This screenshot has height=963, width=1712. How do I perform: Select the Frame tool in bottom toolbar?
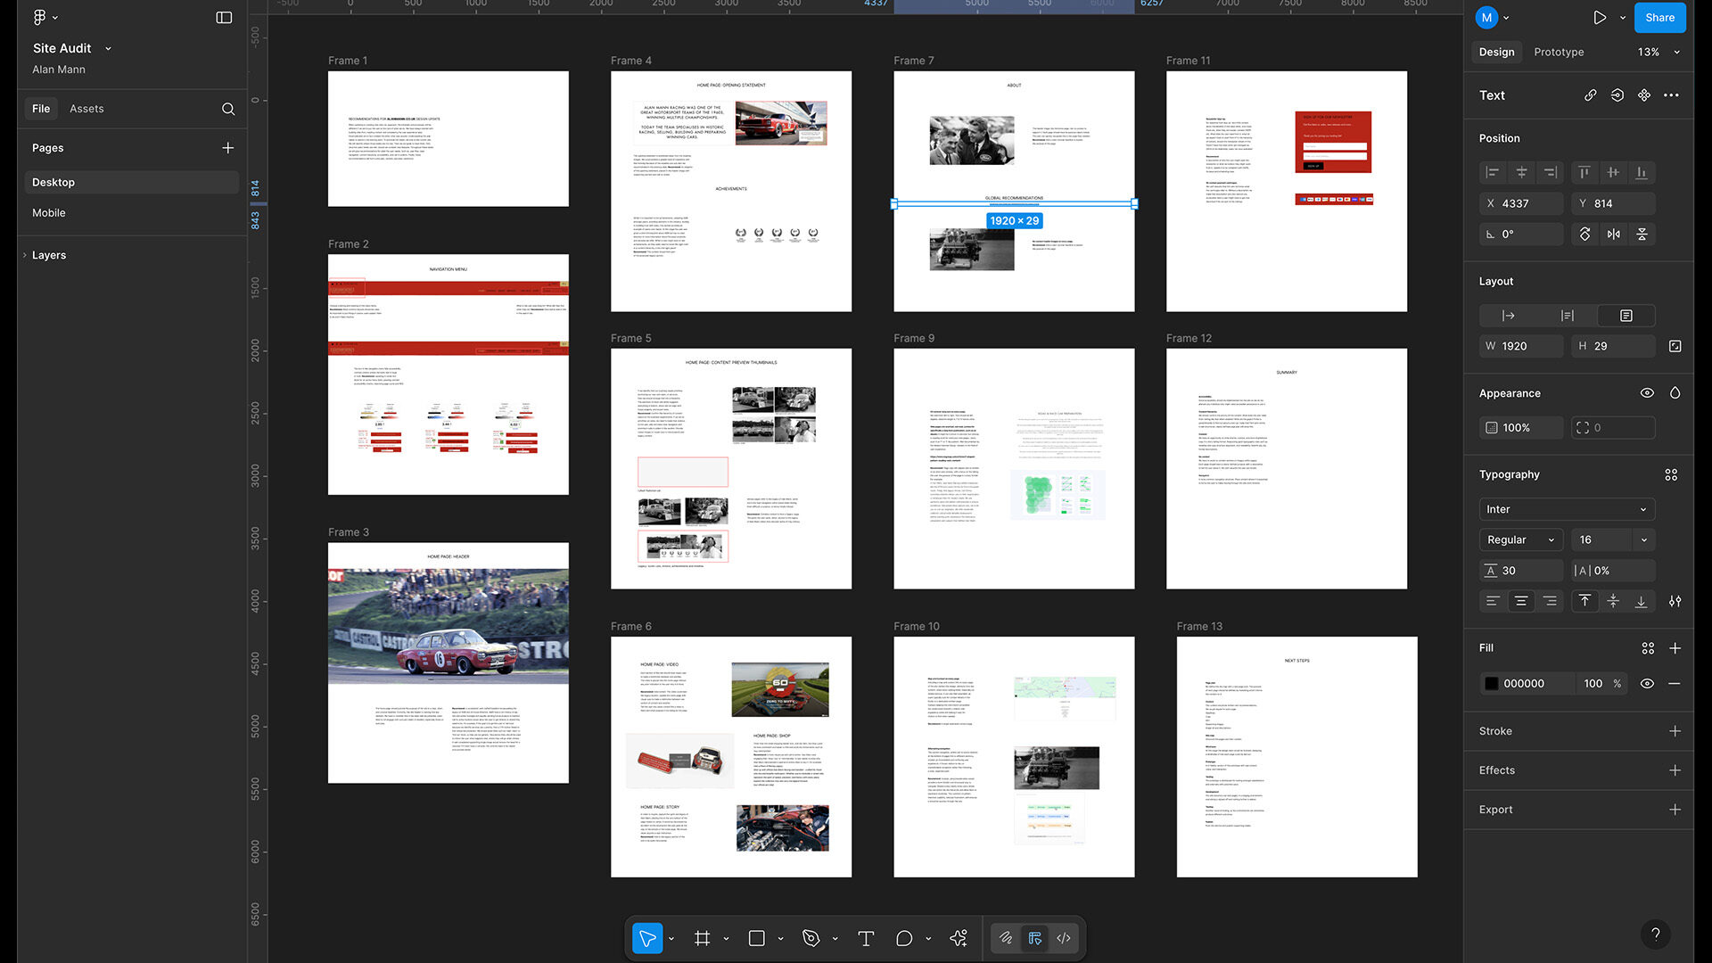point(703,938)
